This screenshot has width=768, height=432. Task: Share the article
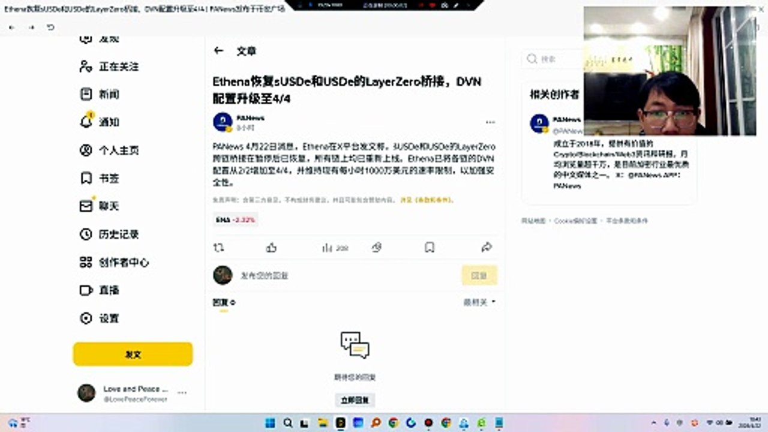(x=487, y=247)
